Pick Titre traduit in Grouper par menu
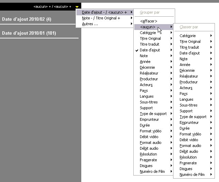Image resolution: width=219 pixels, height=182 pixels. pos(153,44)
